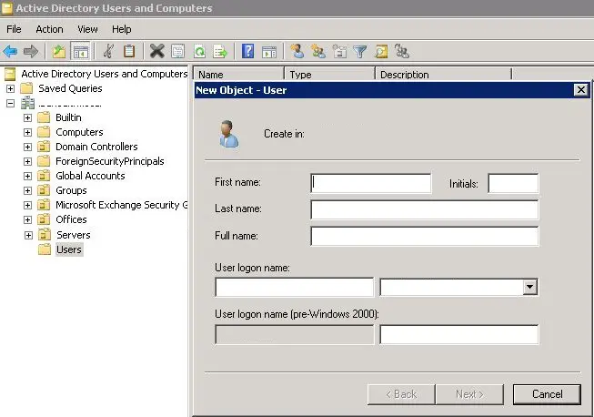Create new organizational unit toolbar icon
This screenshot has height=417, width=594.
(x=339, y=51)
